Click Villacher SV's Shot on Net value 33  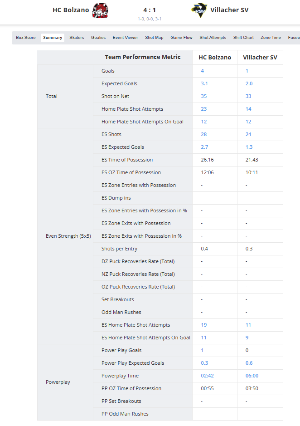248,96
